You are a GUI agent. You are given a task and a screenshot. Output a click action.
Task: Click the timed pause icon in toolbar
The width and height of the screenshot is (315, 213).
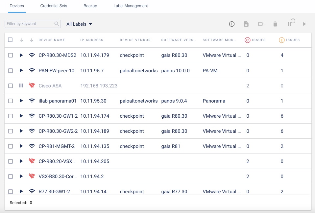[x=291, y=23]
